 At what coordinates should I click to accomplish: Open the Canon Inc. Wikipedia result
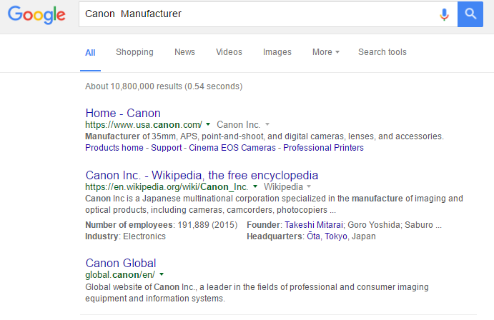point(202,175)
